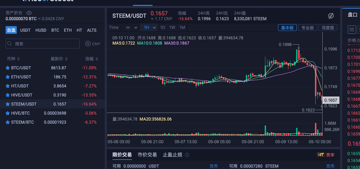The height and width of the screenshot is (169, 360).
Task: Click MA10:0.1808 indicator label
Action: tap(149, 43)
